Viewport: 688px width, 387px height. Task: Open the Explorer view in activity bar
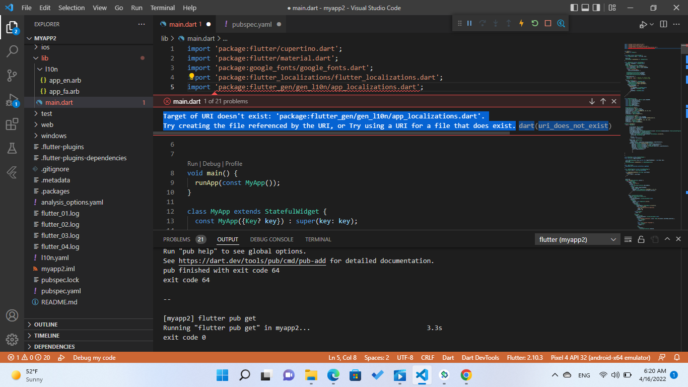12,27
